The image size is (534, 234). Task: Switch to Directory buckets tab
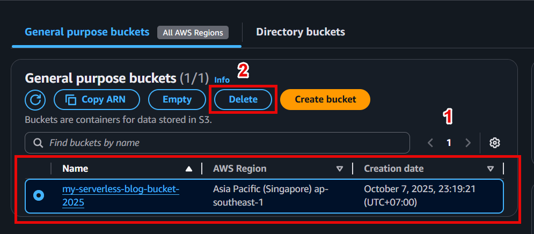coord(301,32)
